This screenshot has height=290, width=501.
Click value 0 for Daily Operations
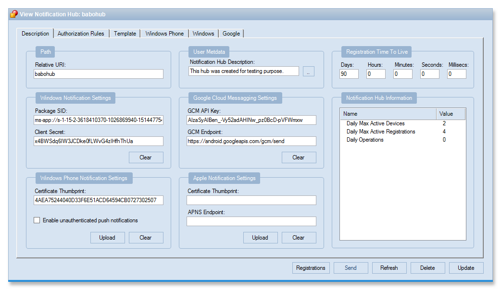[444, 140]
